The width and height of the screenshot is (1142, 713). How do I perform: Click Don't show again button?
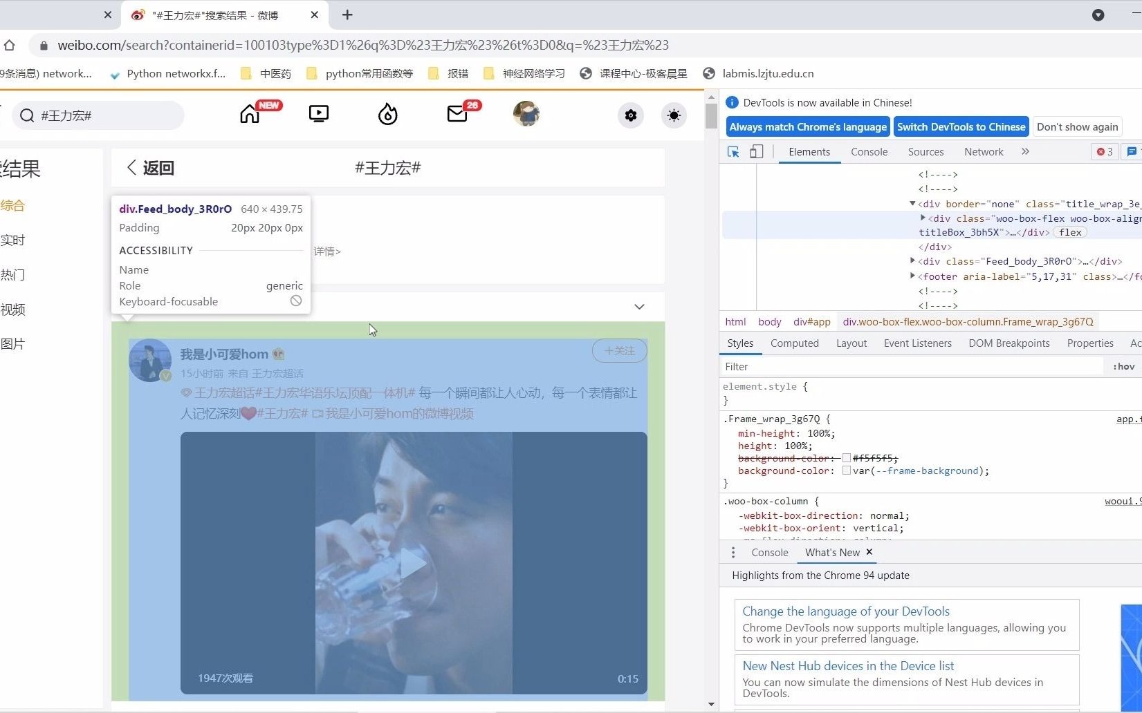tap(1077, 127)
